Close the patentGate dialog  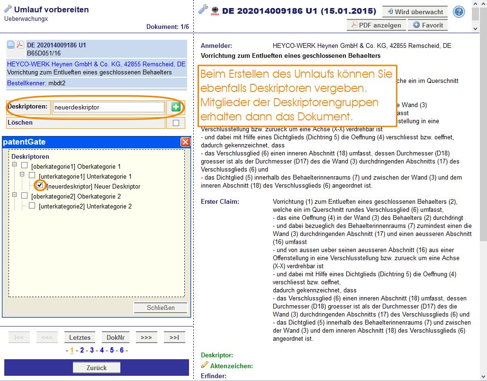(x=185, y=142)
